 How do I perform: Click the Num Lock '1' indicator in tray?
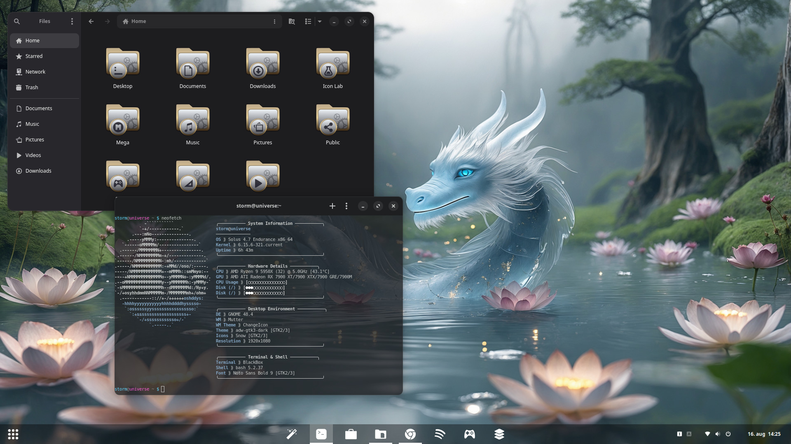coord(679,434)
